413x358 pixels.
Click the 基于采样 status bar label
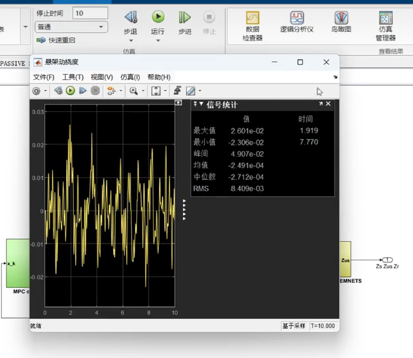tap(294, 326)
